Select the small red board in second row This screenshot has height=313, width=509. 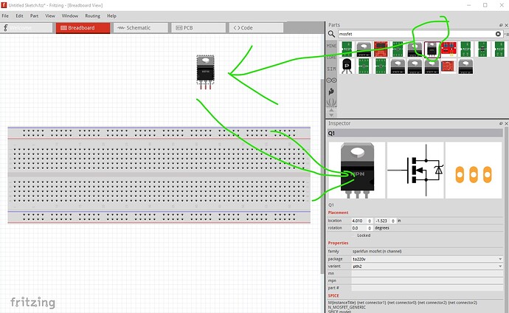448,66
